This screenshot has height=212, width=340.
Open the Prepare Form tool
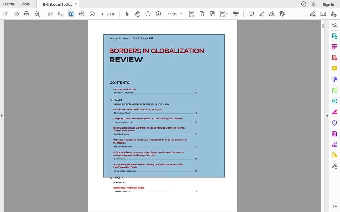335,134
